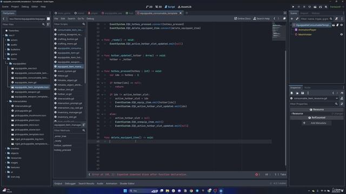Viewport: 346px width, 194px height.
Task: Open the script editor Search menu
Action: pos(71,19)
